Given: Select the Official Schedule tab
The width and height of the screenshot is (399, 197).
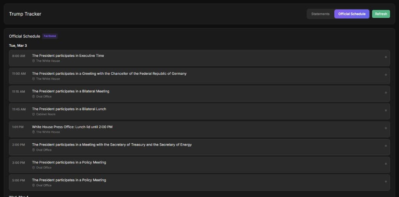Looking at the screenshot, I should [x=351, y=14].
